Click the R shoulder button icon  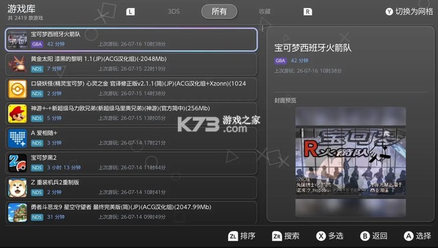308,12
